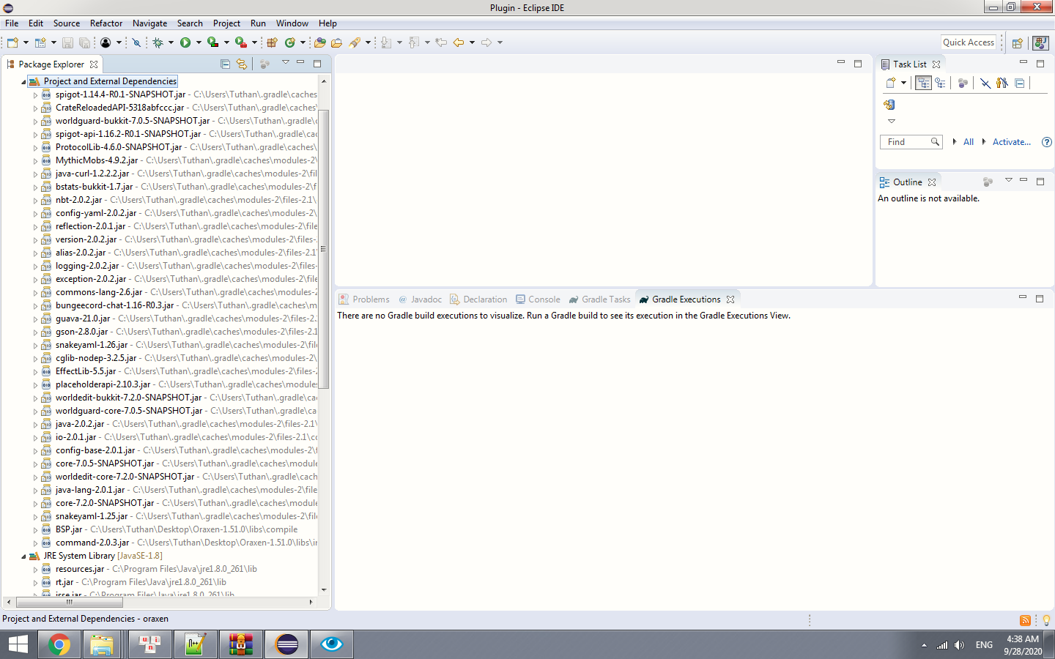The image size is (1055, 659).
Task: Minimize the Package Explorer view
Action: [x=300, y=63]
